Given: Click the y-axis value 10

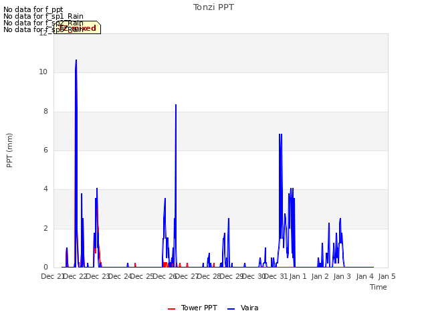Looking at the screenshot, I should click(x=43, y=72).
